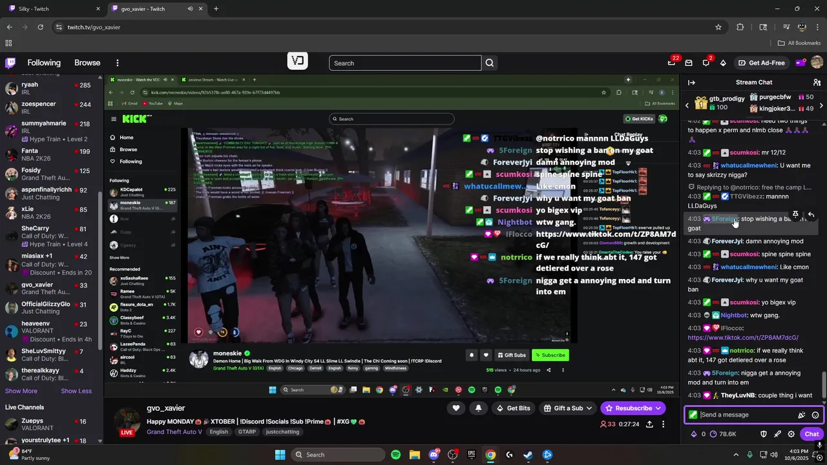Mute the gvo_xavier Chrome tab audio

coord(190,9)
